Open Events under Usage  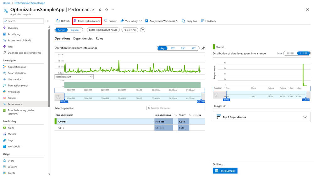(x=11, y=173)
